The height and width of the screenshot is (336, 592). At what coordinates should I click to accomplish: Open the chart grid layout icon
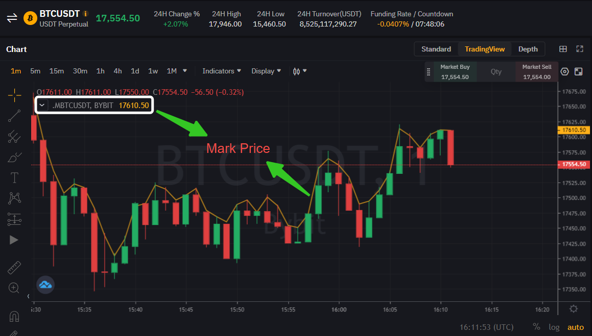563,49
